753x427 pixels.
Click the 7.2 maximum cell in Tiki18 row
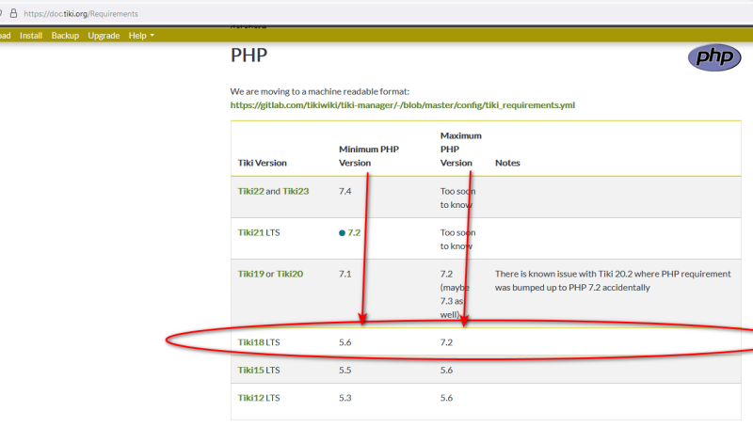446,342
